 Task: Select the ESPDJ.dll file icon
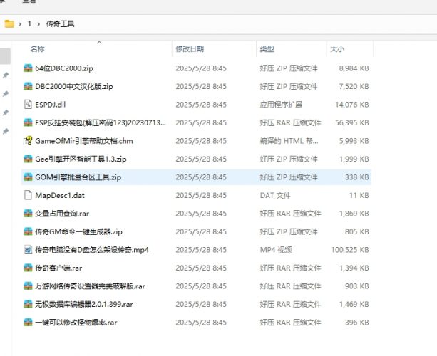pos(27,104)
